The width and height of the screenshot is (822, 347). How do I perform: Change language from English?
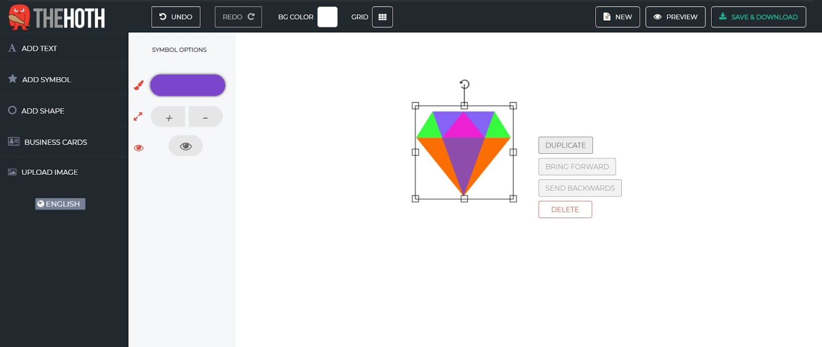point(60,204)
